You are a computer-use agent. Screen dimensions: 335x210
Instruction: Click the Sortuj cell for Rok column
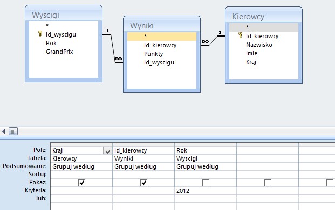point(206,175)
